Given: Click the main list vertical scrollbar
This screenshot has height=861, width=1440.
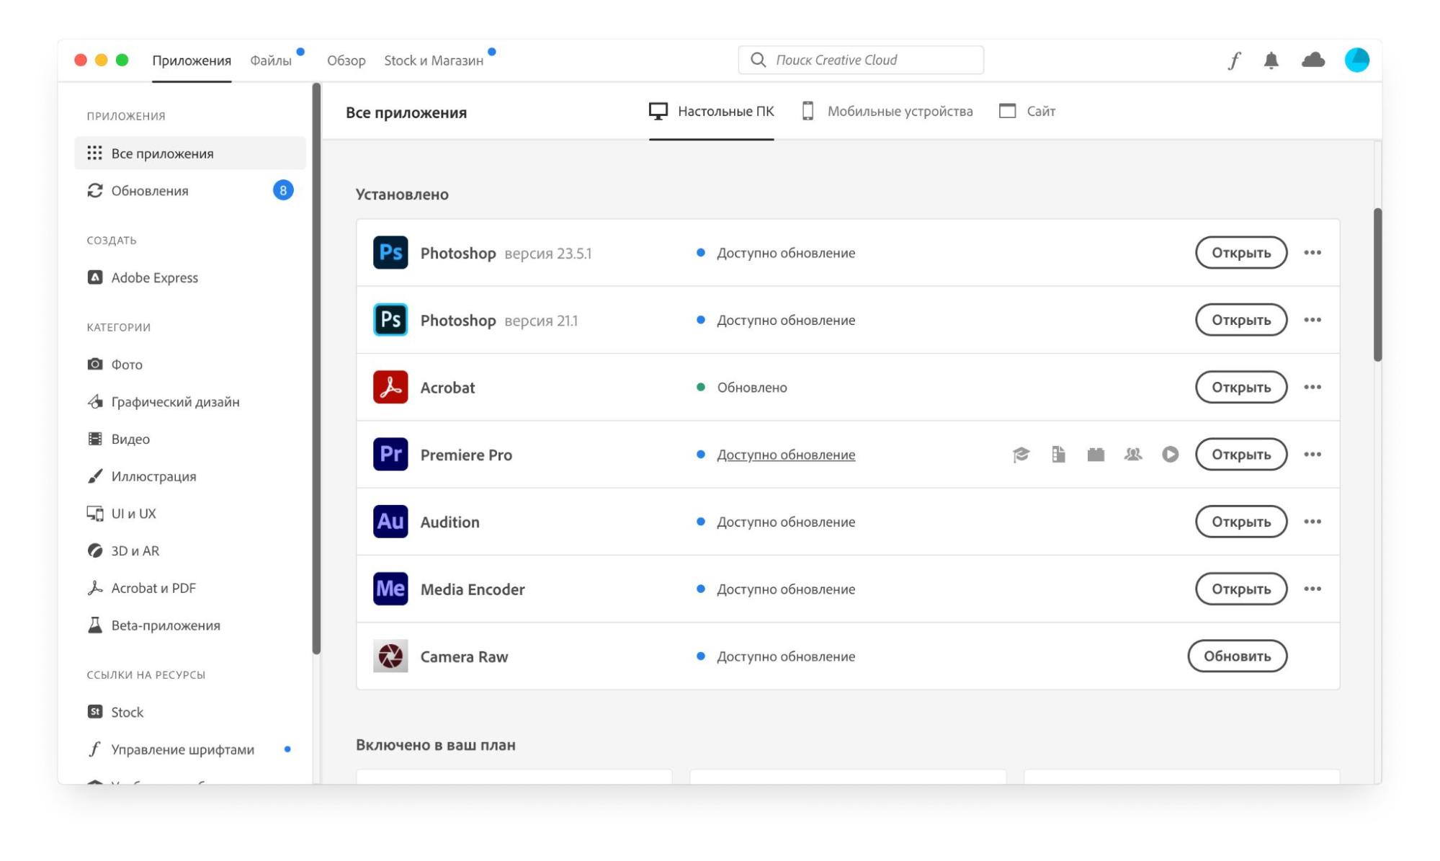Looking at the screenshot, I should [1377, 285].
